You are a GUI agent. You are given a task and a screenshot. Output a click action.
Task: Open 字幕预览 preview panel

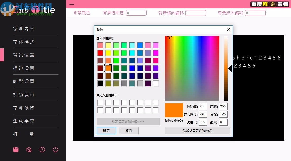coord(24,108)
